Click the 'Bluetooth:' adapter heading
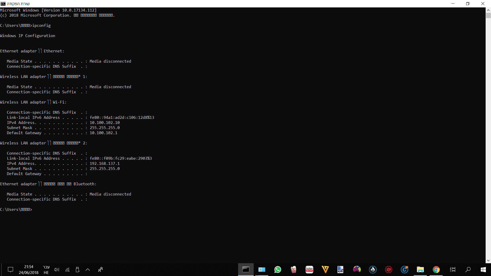491x276 pixels. click(x=85, y=184)
